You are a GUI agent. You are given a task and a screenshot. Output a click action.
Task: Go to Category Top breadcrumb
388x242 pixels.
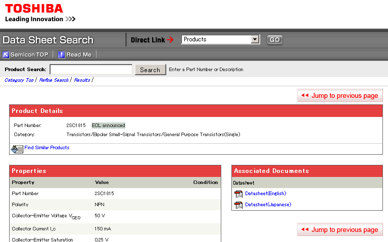point(19,80)
